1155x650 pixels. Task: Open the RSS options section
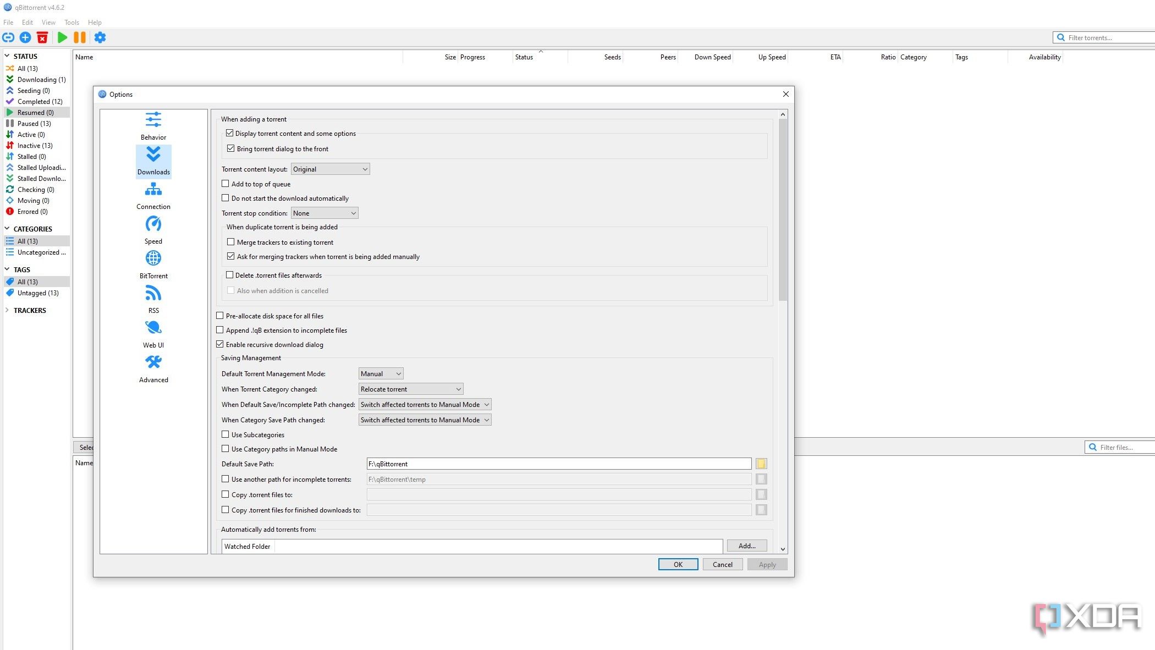click(x=153, y=299)
